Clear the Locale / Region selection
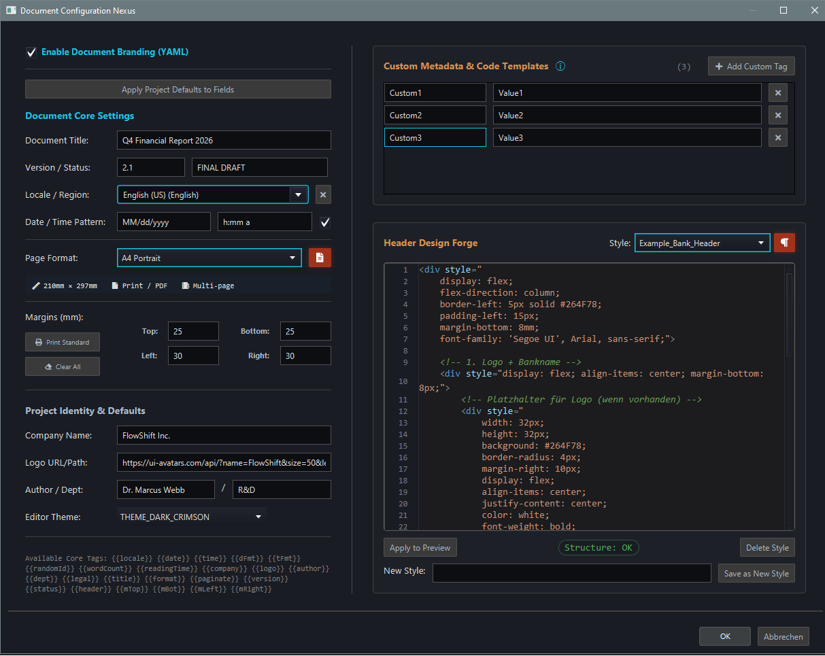Screen dimensions: 825x656 pos(323,195)
